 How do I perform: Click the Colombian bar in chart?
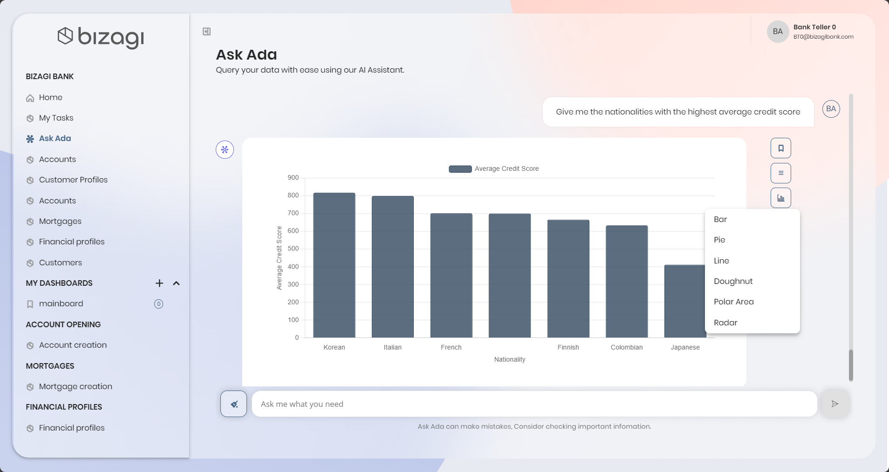click(627, 282)
